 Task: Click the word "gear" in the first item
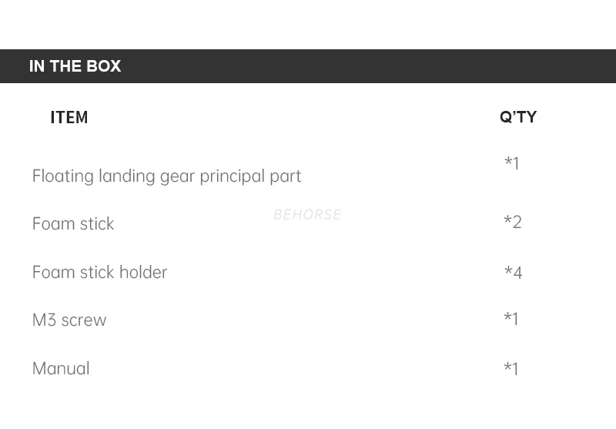(178, 177)
